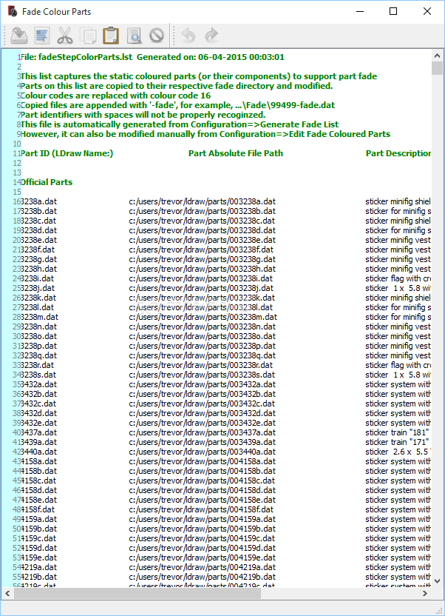Image resolution: width=445 pixels, height=616 pixels.
Task: Click the path ending in 003238a.dat
Action: (x=202, y=201)
